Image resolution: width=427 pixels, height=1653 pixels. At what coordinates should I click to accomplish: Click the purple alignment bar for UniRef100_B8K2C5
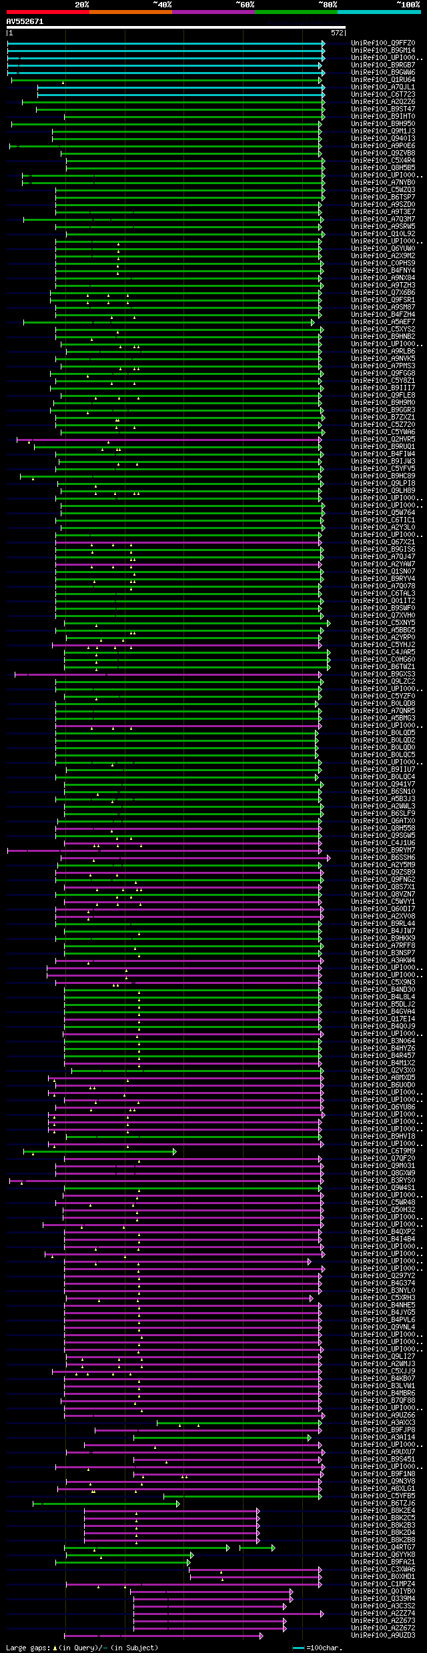pyautogui.click(x=171, y=1518)
